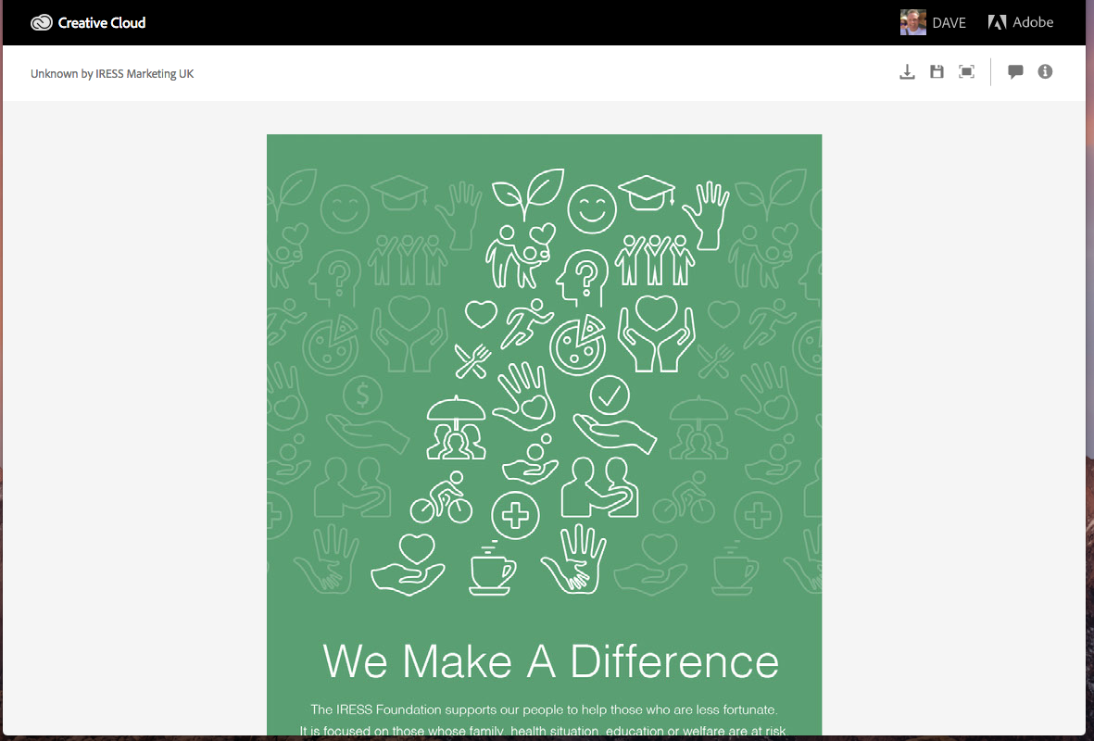Open the comments panel
This screenshot has width=1094, height=741.
coord(1015,72)
